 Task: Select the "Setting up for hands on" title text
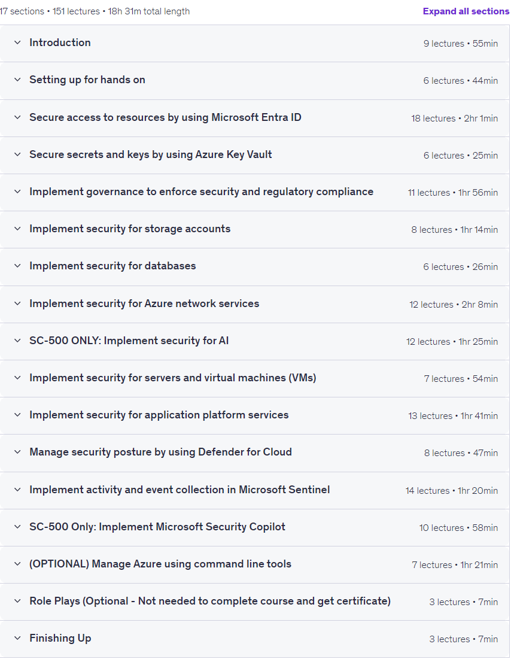87,80
